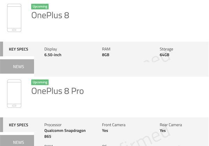The height and width of the screenshot is (146, 209).
Task: Click the Front Camera spec label
Action: [114, 125]
